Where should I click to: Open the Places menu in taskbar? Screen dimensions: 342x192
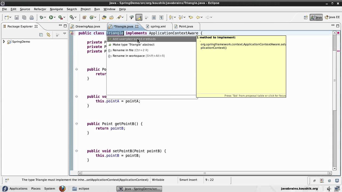pos(36,189)
